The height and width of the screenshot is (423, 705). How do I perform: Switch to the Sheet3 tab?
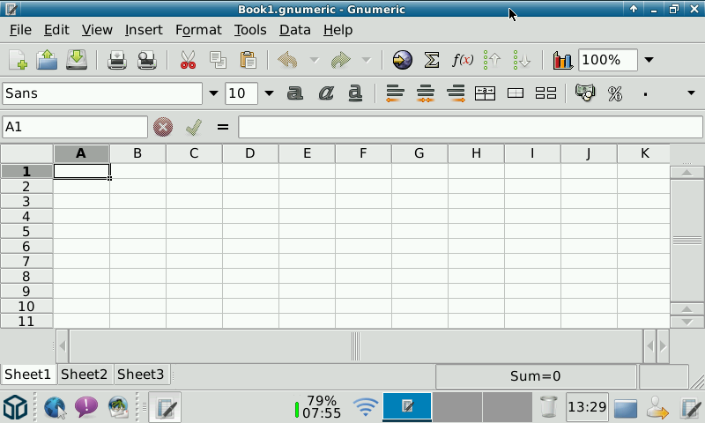tap(141, 375)
